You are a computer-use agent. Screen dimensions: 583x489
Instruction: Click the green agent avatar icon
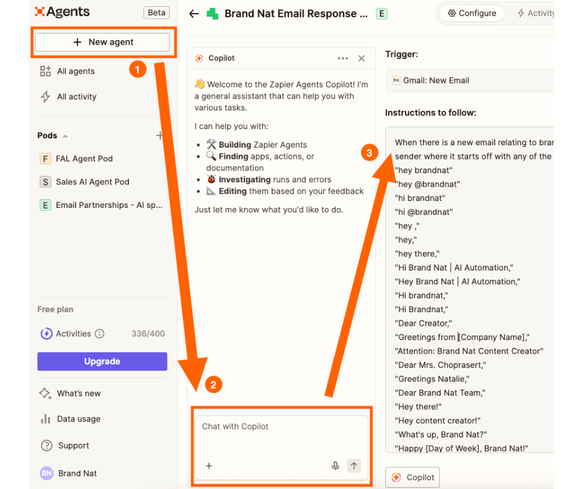click(212, 14)
